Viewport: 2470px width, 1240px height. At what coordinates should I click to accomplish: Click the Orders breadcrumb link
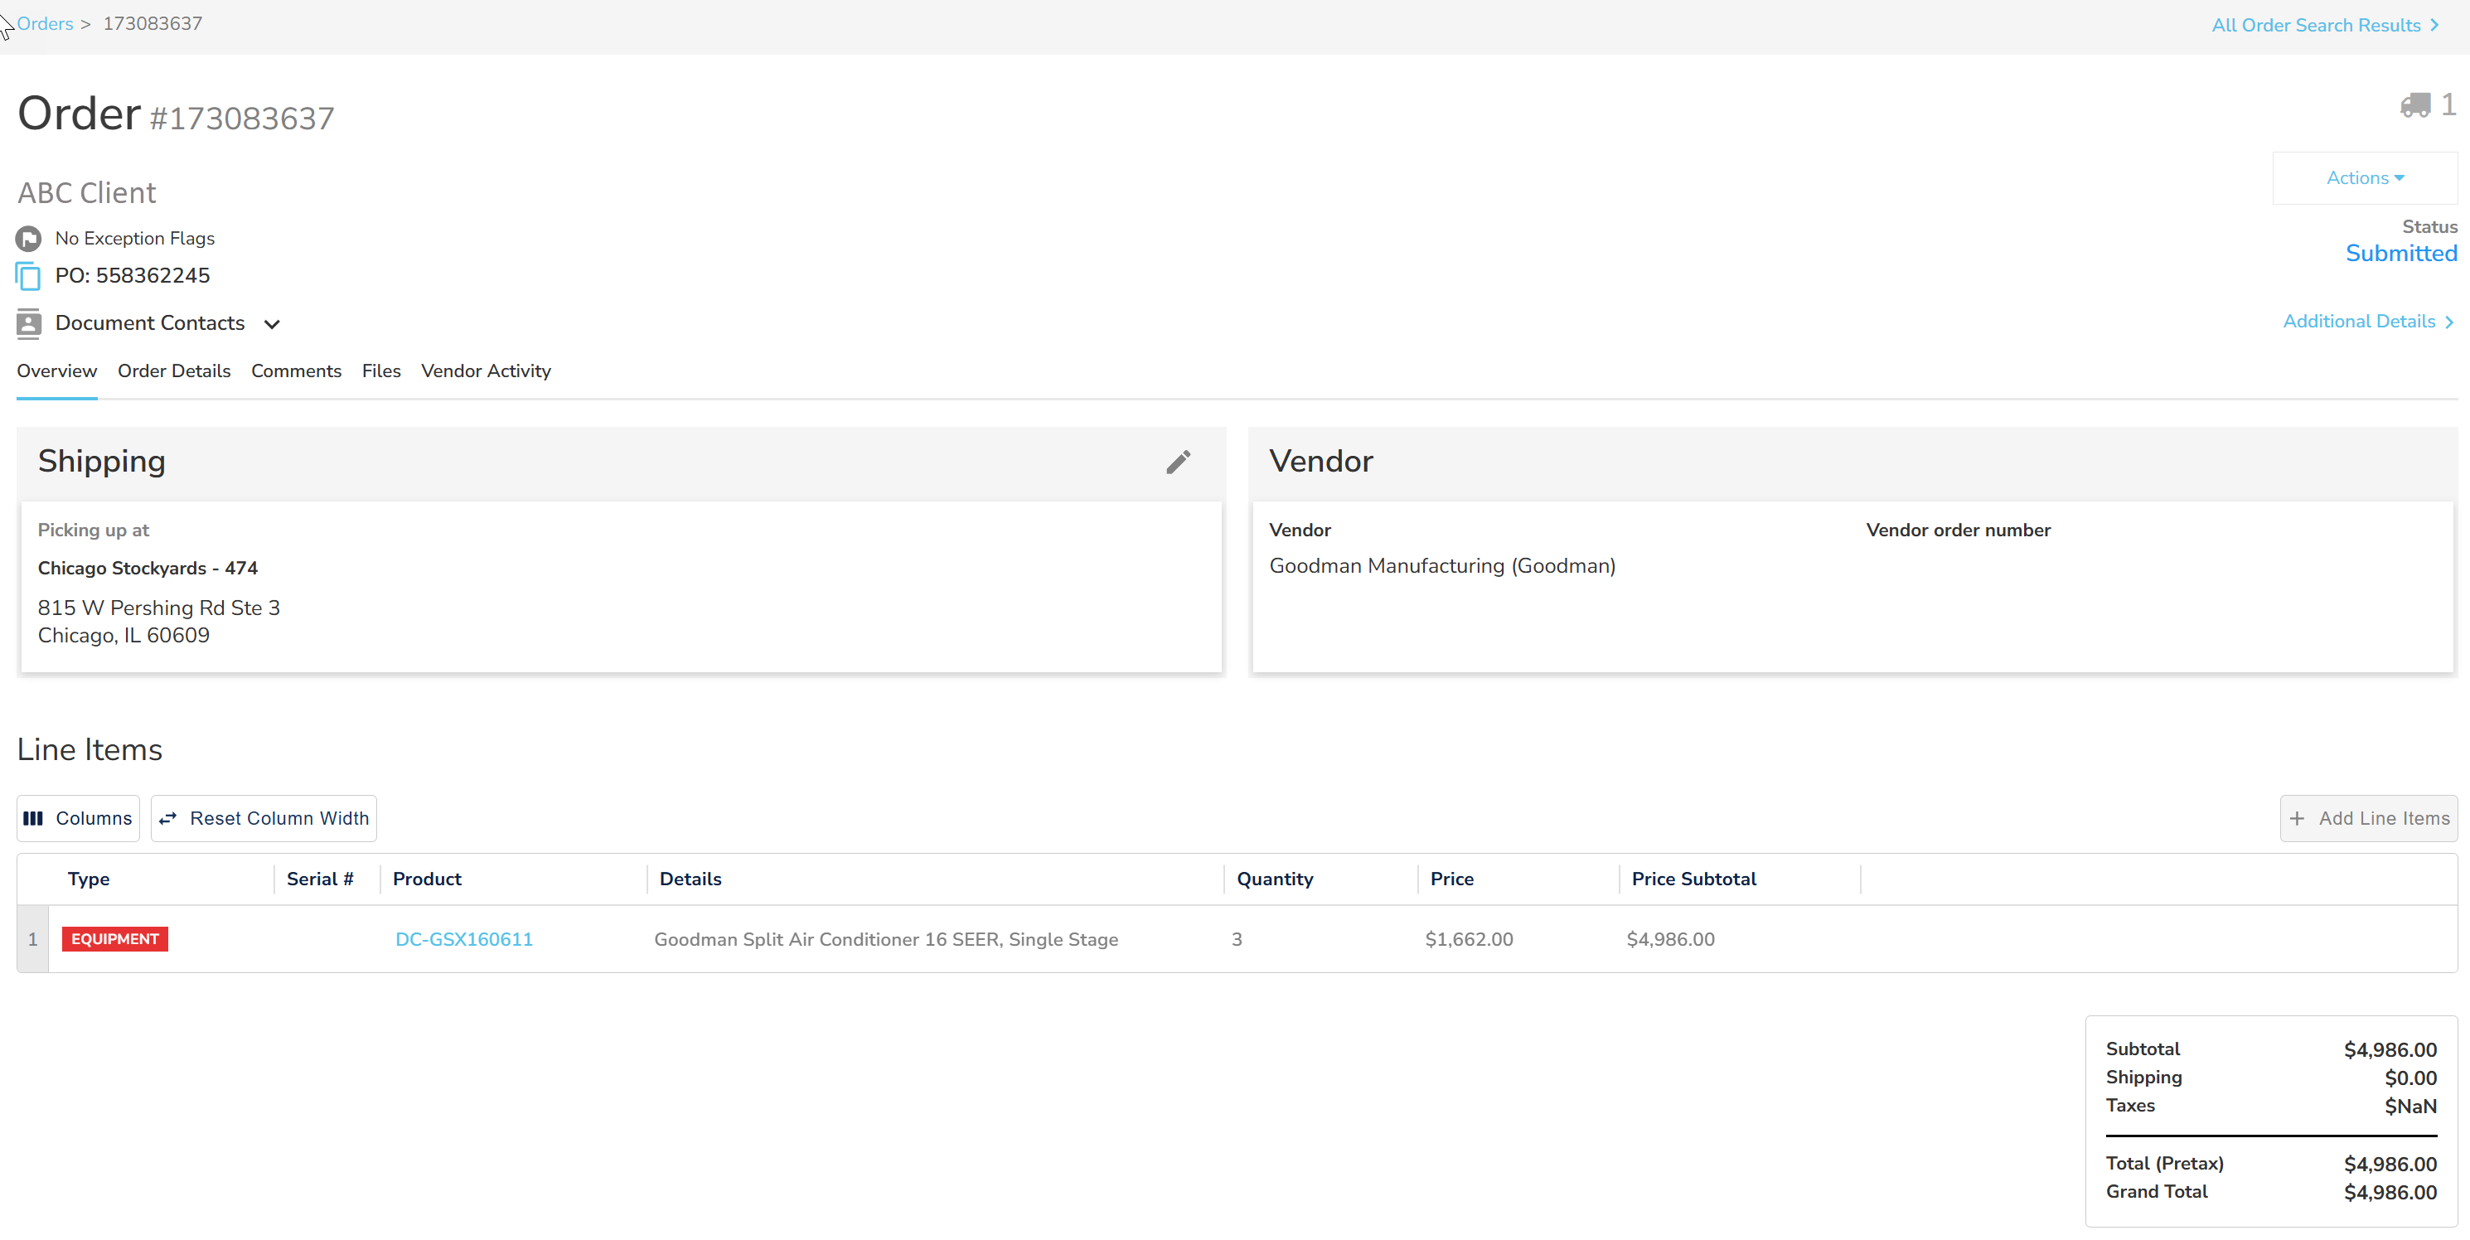44,24
